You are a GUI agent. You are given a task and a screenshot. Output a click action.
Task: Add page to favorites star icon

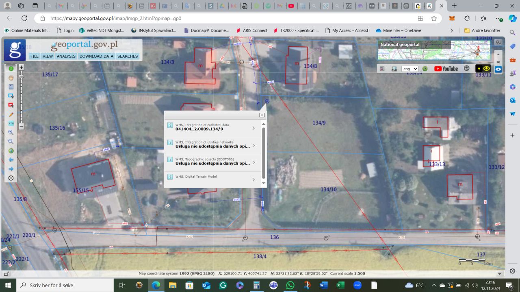coord(434,18)
